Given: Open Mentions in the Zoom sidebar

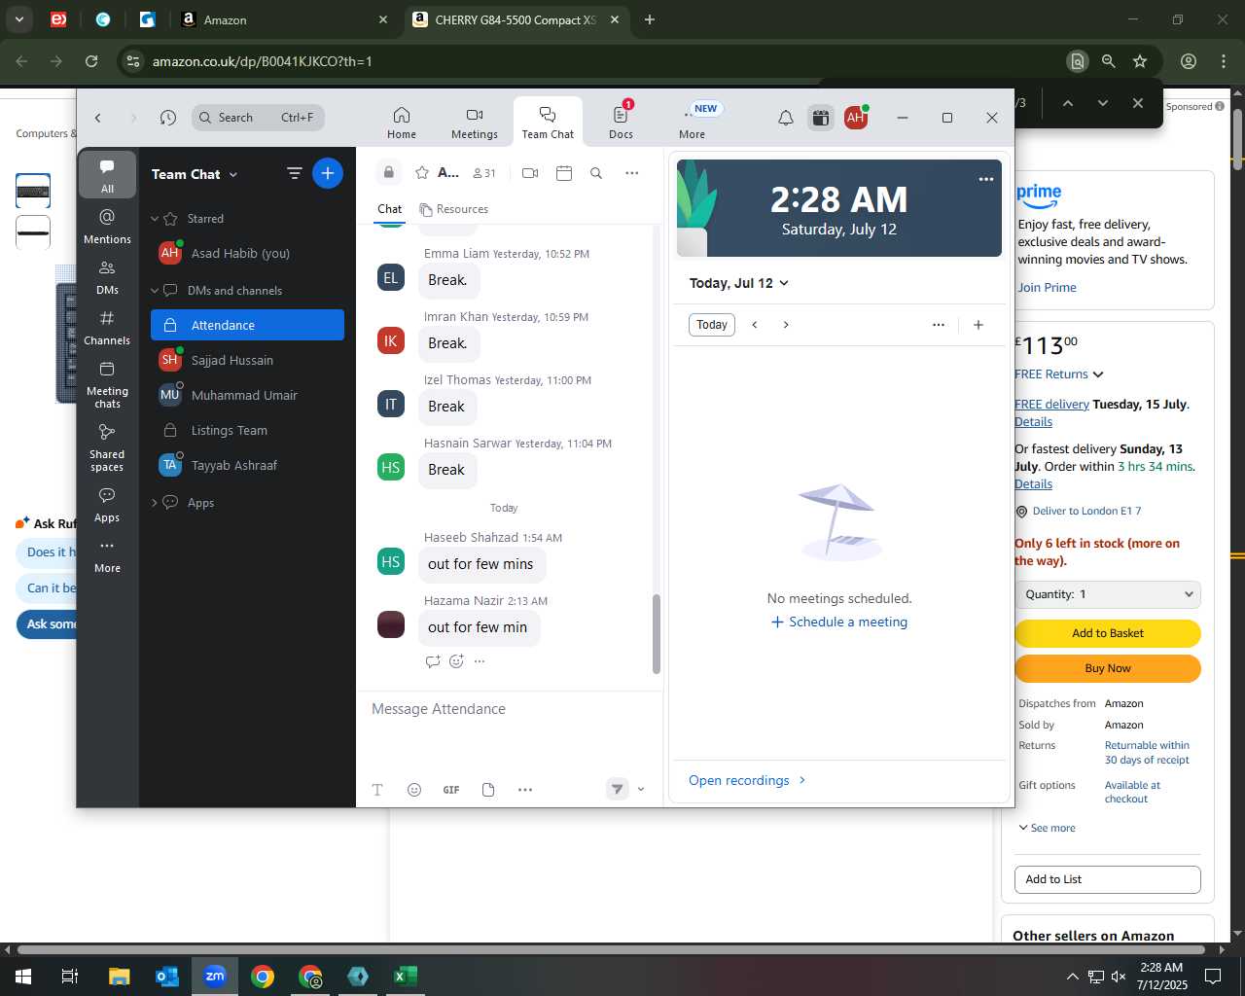Looking at the screenshot, I should pyautogui.click(x=107, y=226).
